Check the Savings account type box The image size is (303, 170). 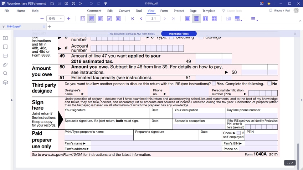(201, 37)
